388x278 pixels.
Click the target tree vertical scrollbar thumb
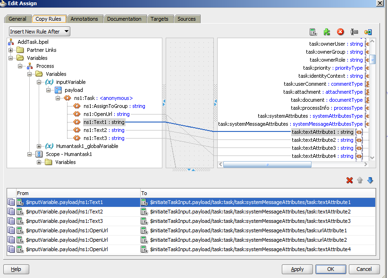[372, 59]
